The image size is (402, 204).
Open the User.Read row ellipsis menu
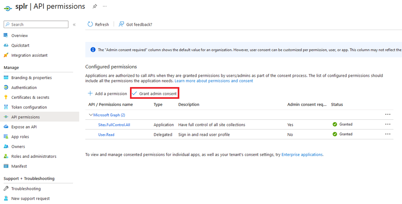(x=388, y=134)
